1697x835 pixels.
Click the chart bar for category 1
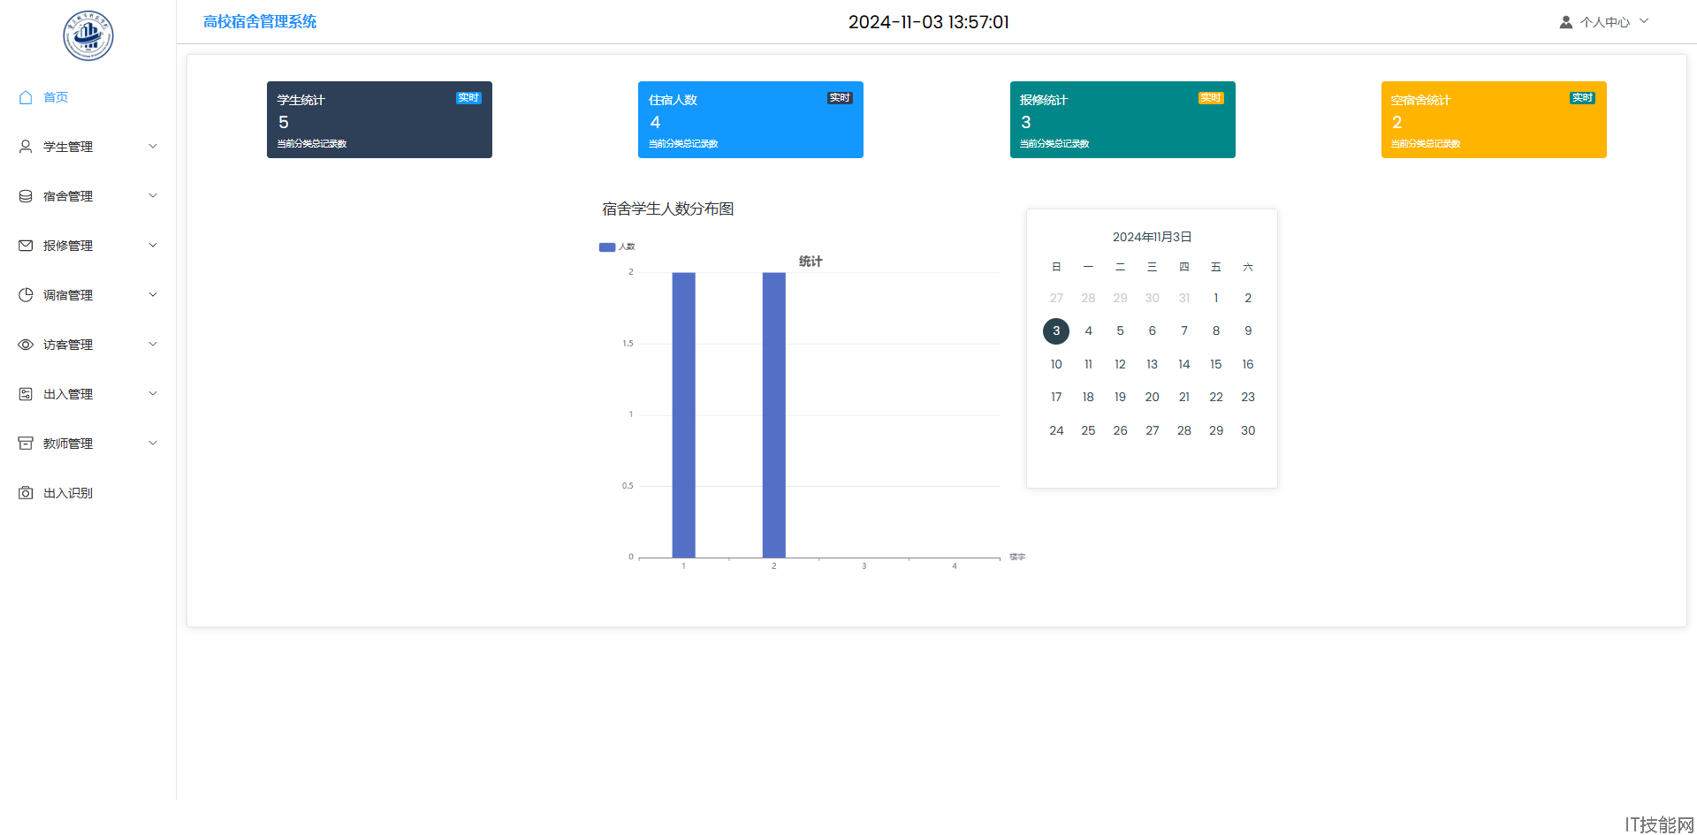[683, 415]
